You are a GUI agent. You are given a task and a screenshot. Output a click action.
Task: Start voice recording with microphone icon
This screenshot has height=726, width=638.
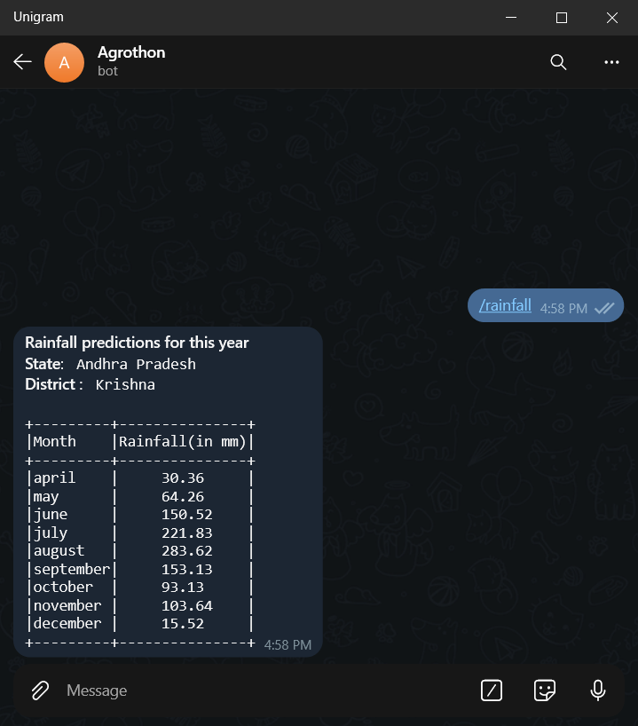pos(598,690)
